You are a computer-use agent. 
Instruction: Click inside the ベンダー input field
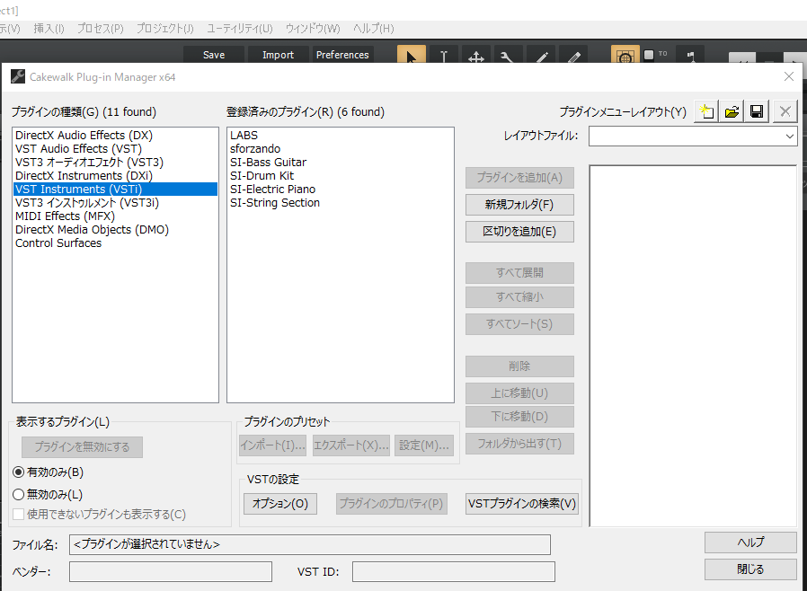click(171, 571)
